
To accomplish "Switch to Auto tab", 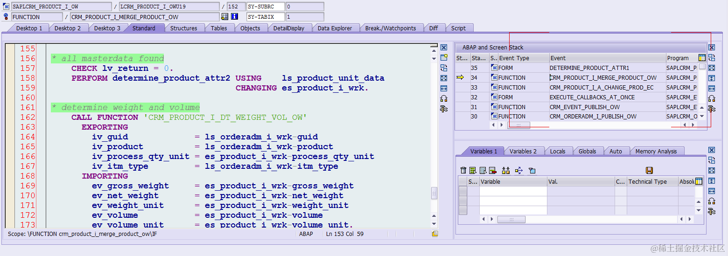I will tap(616, 151).
